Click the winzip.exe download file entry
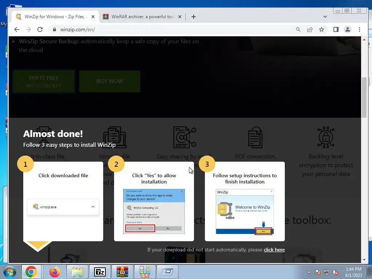The height and width of the screenshot is (279, 372). point(63,207)
